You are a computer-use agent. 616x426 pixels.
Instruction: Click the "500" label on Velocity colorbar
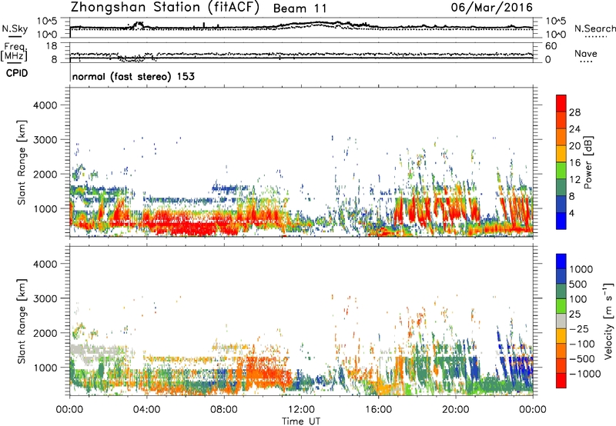[578, 285]
